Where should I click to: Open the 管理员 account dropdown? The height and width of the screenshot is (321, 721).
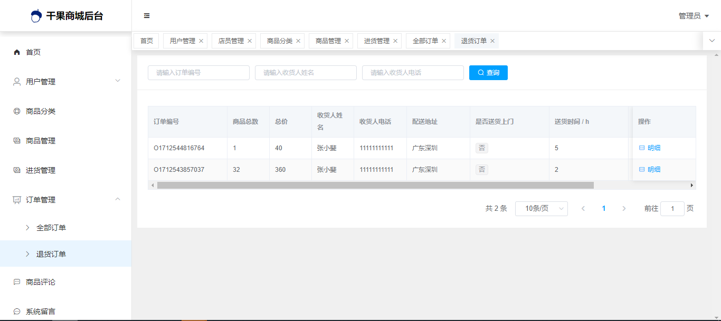[694, 16]
